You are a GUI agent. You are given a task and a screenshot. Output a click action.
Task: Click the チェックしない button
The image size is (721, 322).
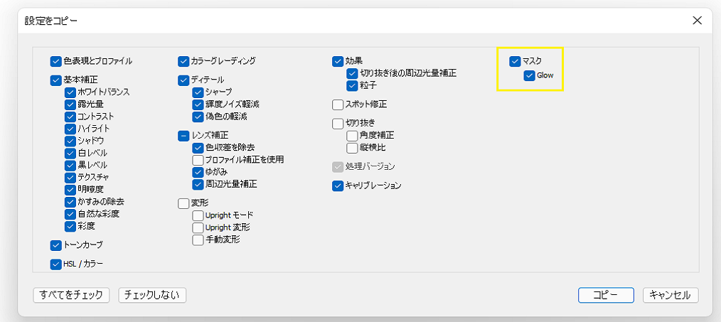pyautogui.click(x=152, y=295)
